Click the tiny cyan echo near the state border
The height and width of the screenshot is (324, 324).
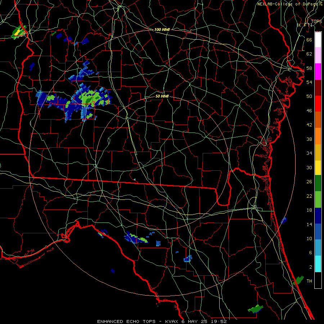point(135,180)
